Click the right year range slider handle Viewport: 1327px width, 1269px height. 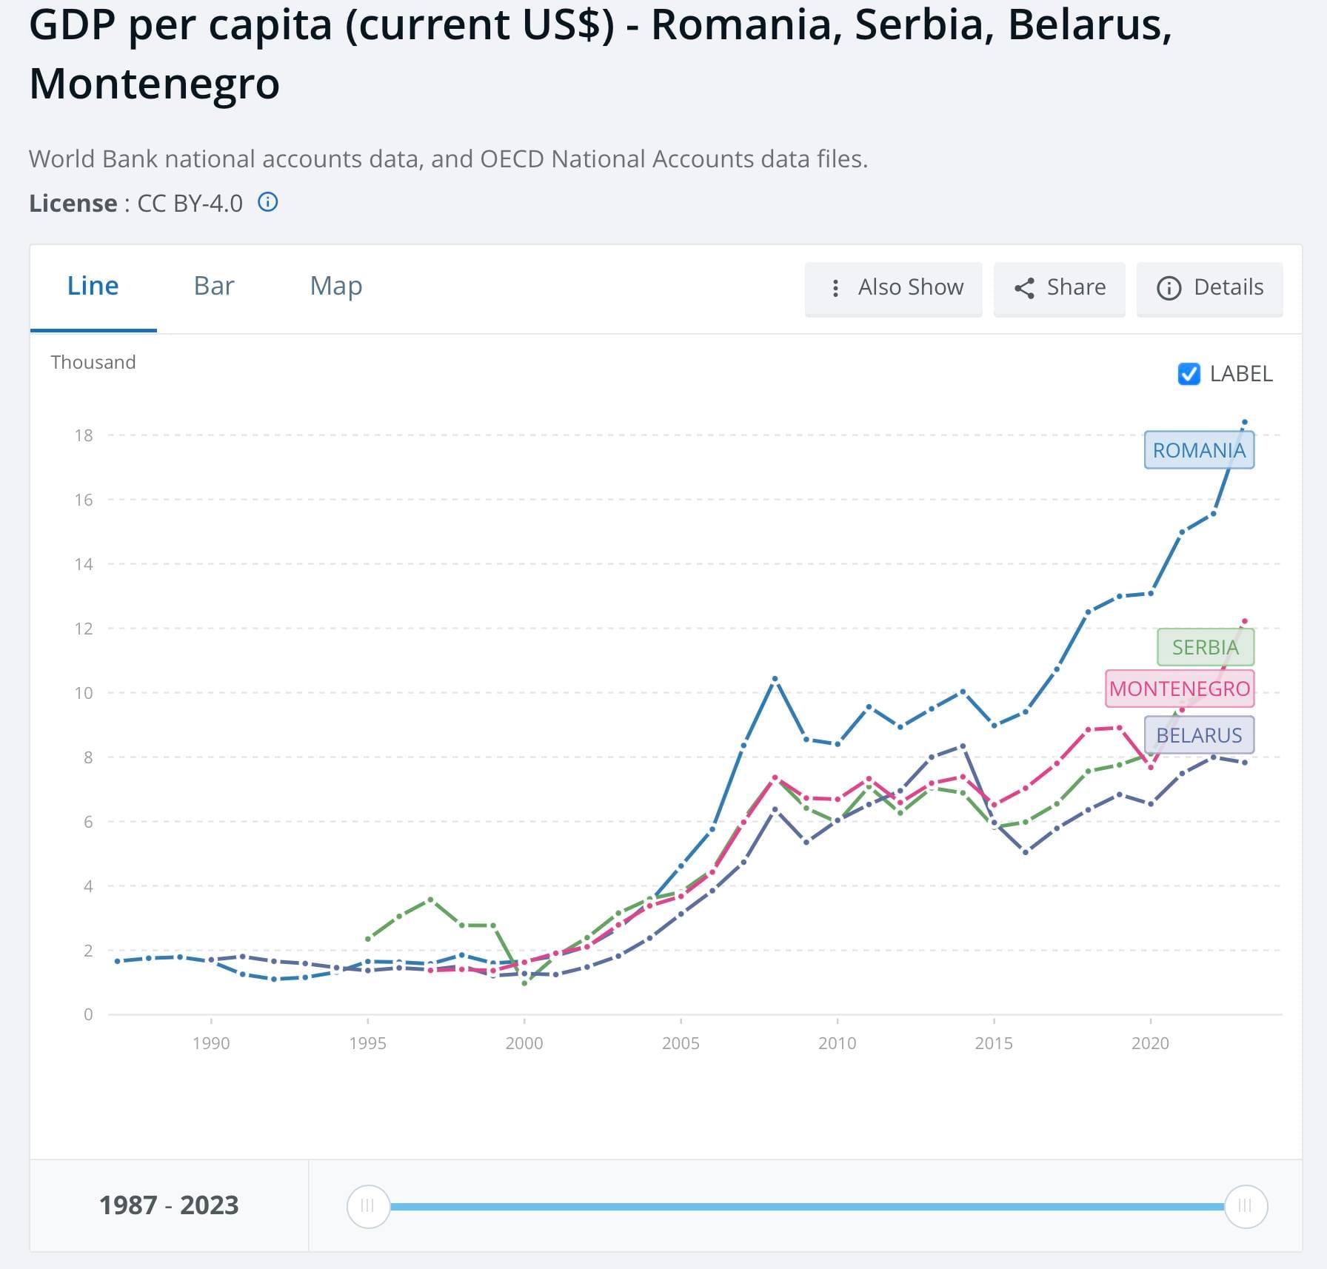point(1246,1206)
